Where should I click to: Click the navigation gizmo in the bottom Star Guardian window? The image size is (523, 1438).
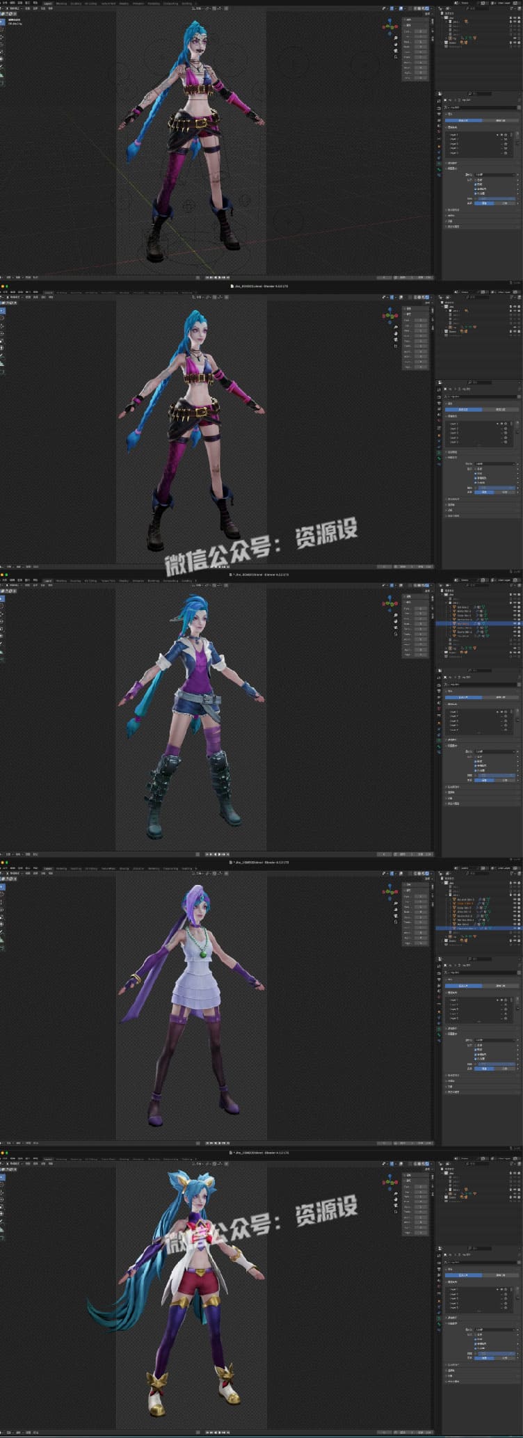(390, 1182)
